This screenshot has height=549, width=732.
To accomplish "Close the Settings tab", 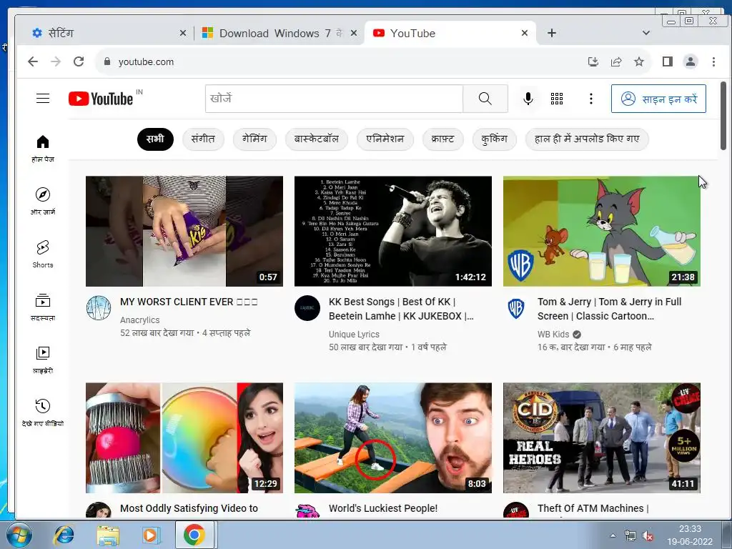I will pyautogui.click(x=183, y=33).
